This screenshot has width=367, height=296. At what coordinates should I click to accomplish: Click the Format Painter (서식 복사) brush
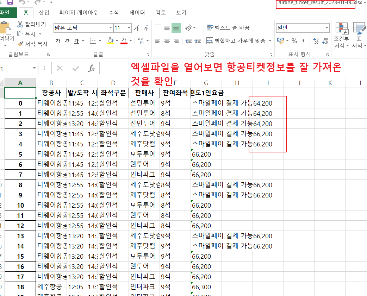click(20, 44)
